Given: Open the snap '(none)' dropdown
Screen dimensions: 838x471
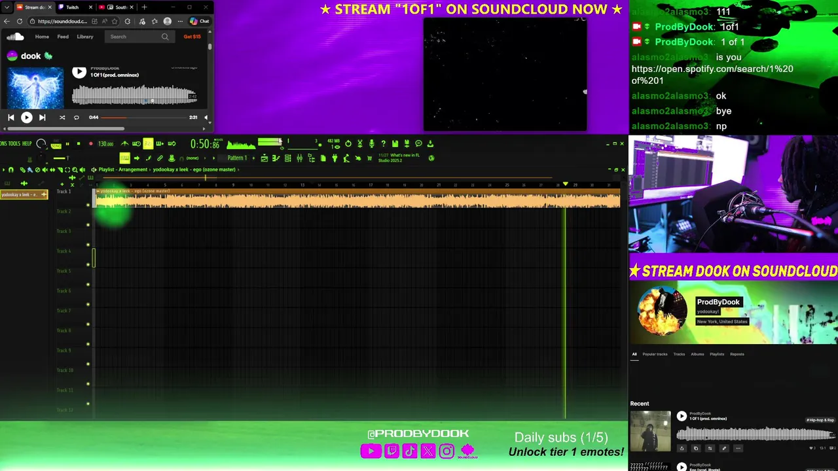Looking at the screenshot, I should [x=192, y=158].
